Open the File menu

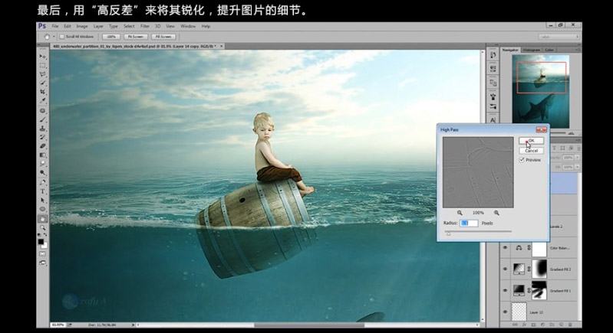click(55, 26)
